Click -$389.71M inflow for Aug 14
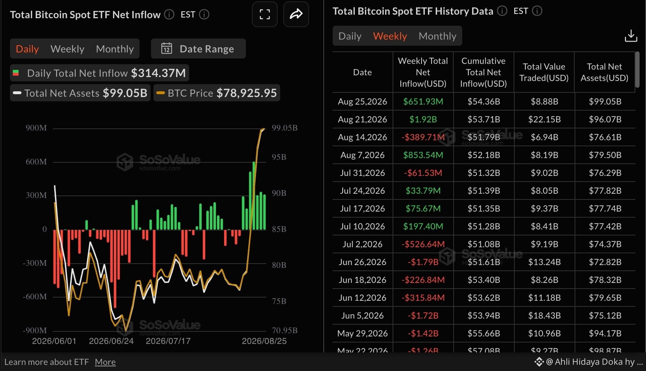 coord(423,137)
